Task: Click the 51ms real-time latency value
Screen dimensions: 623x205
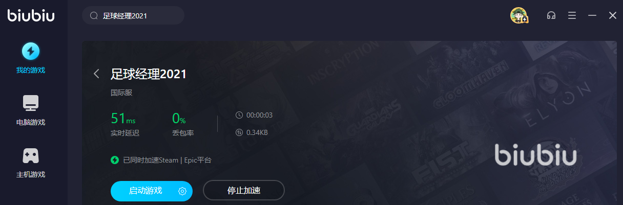Action: [123, 119]
